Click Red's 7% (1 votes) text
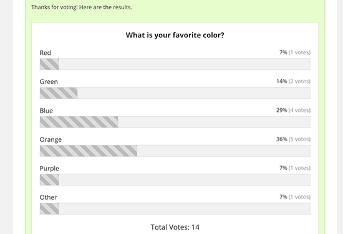Viewport: 343px width, 234px height. pos(295,52)
